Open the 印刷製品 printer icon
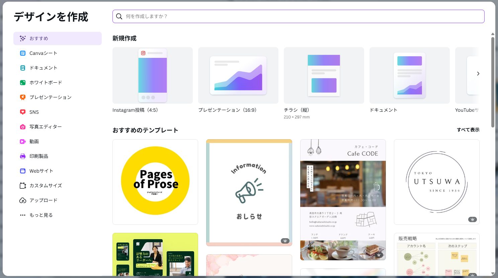The image size is (498, 278). tap(23, 156)
